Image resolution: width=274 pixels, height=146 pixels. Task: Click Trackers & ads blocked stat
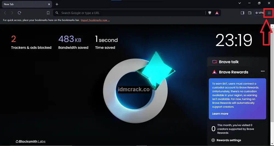(x=31, y=42)
